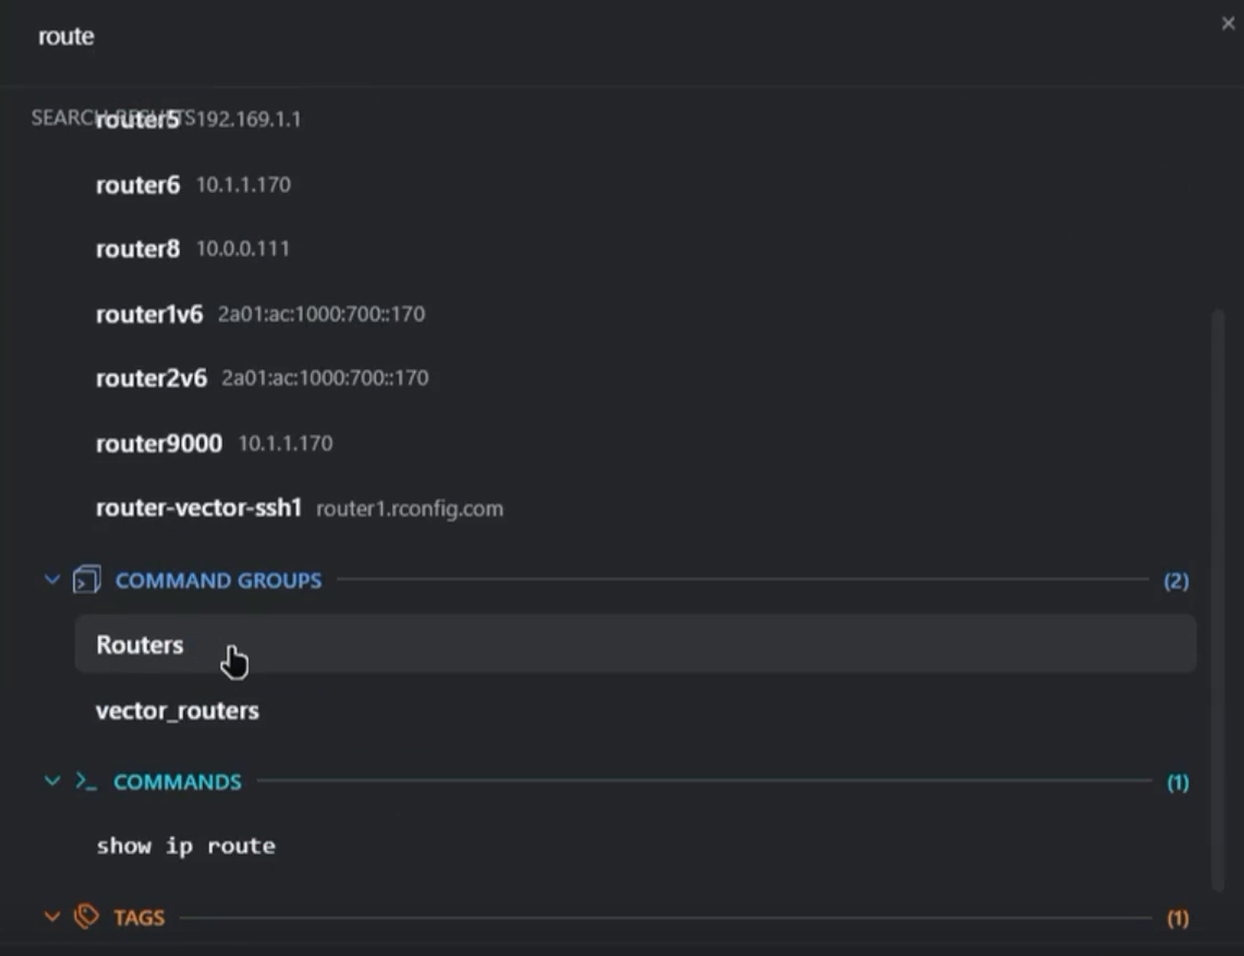Select router1v6 search result

pos(149,314)
